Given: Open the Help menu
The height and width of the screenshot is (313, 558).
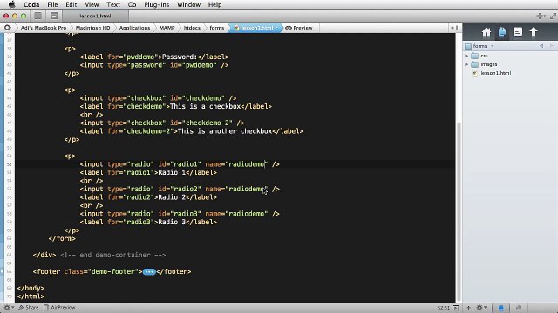Looking at the screenshot, I should point(215,4).
